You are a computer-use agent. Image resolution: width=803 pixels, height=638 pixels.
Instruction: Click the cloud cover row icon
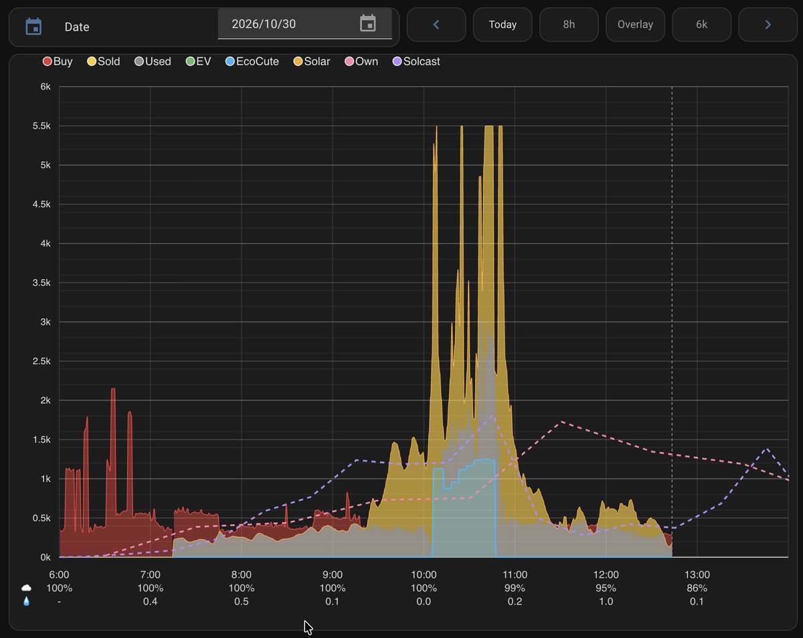(26, 588)
